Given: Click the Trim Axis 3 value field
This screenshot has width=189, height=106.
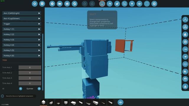Looking at the screenshot, I should (x=30, y=78).
